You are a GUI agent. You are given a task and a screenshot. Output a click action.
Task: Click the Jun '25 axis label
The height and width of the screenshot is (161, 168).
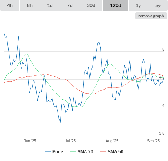coord(30,141)
